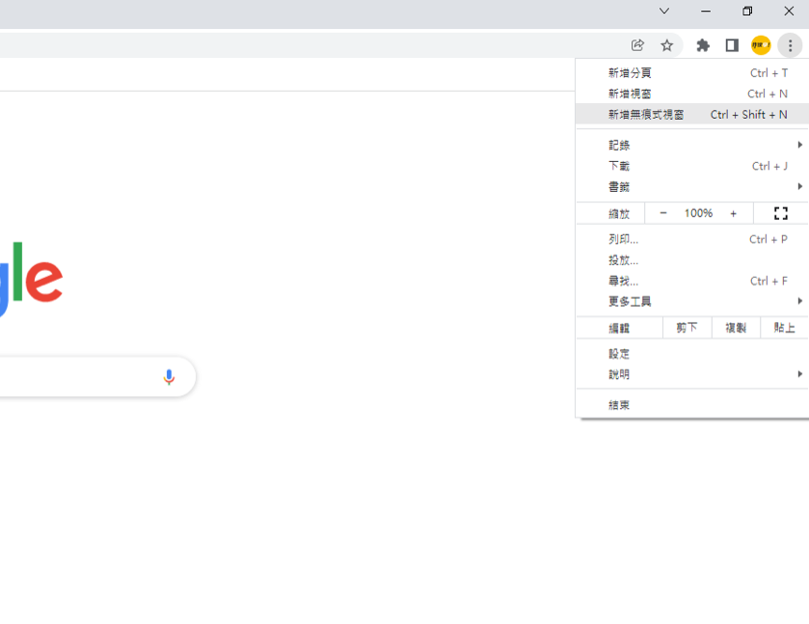Choose 投放... cast option
Screen dimensions: 809x624
click(x=692, y=260)
